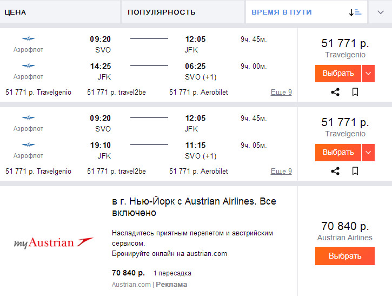The height and width of the screenshot is (296, 392).
Task: Show 9 more offers for second flight
Action: 281,172
